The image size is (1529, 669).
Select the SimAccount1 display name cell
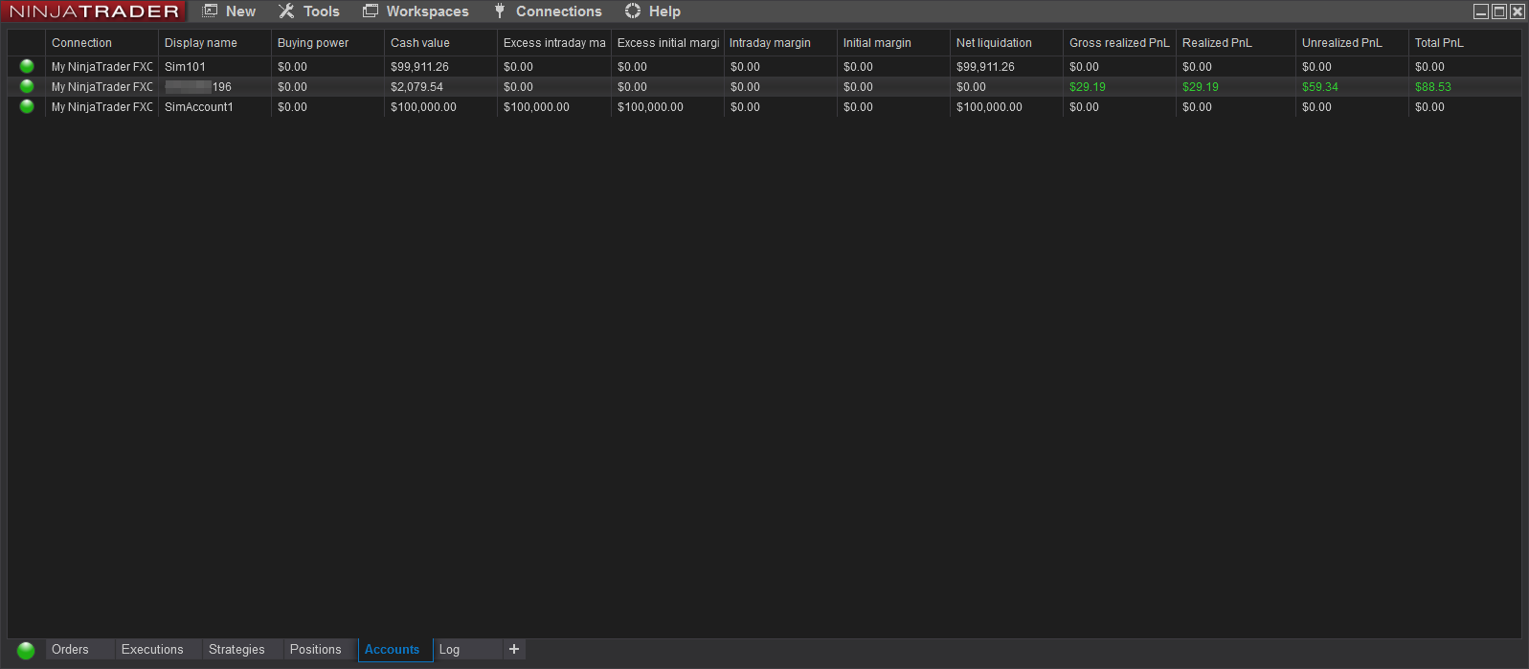(214, 107)
